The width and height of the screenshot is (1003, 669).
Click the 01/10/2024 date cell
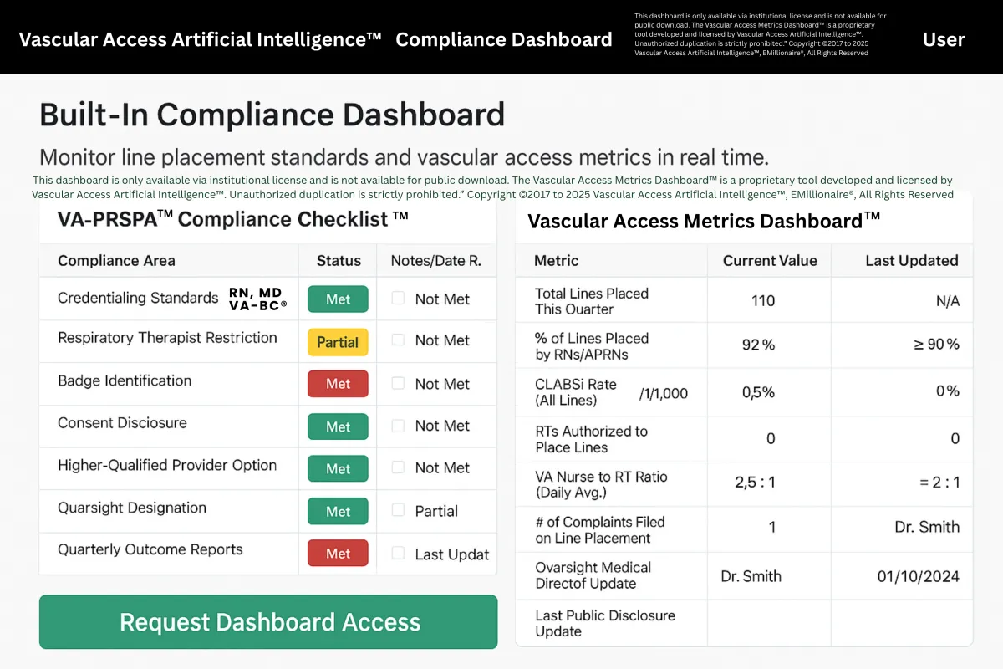click(x=919, y=576)
